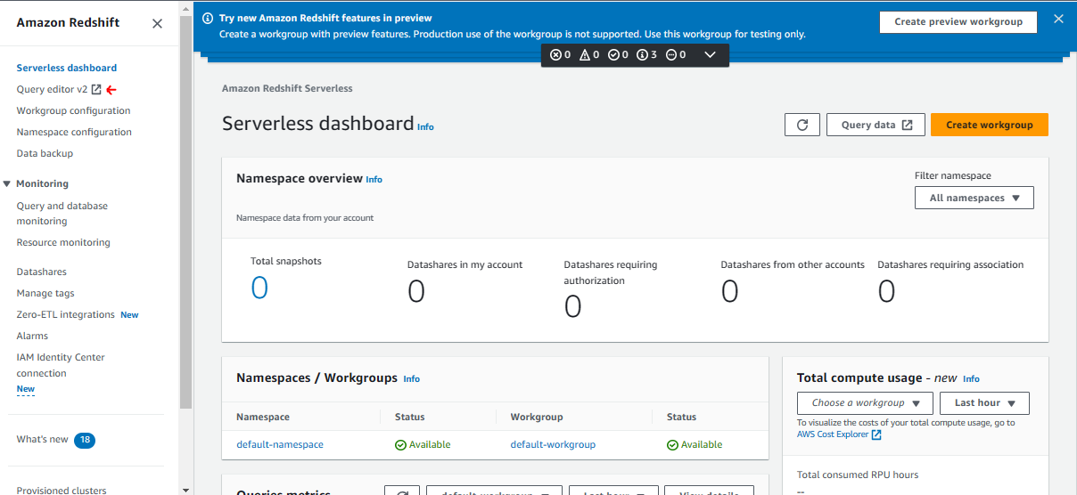Viewport: 1077px width, 495px height.
Task: Click the Query data button
Action: point(876,125)
